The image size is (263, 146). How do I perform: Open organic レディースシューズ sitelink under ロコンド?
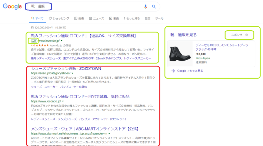tap(43, 119)
